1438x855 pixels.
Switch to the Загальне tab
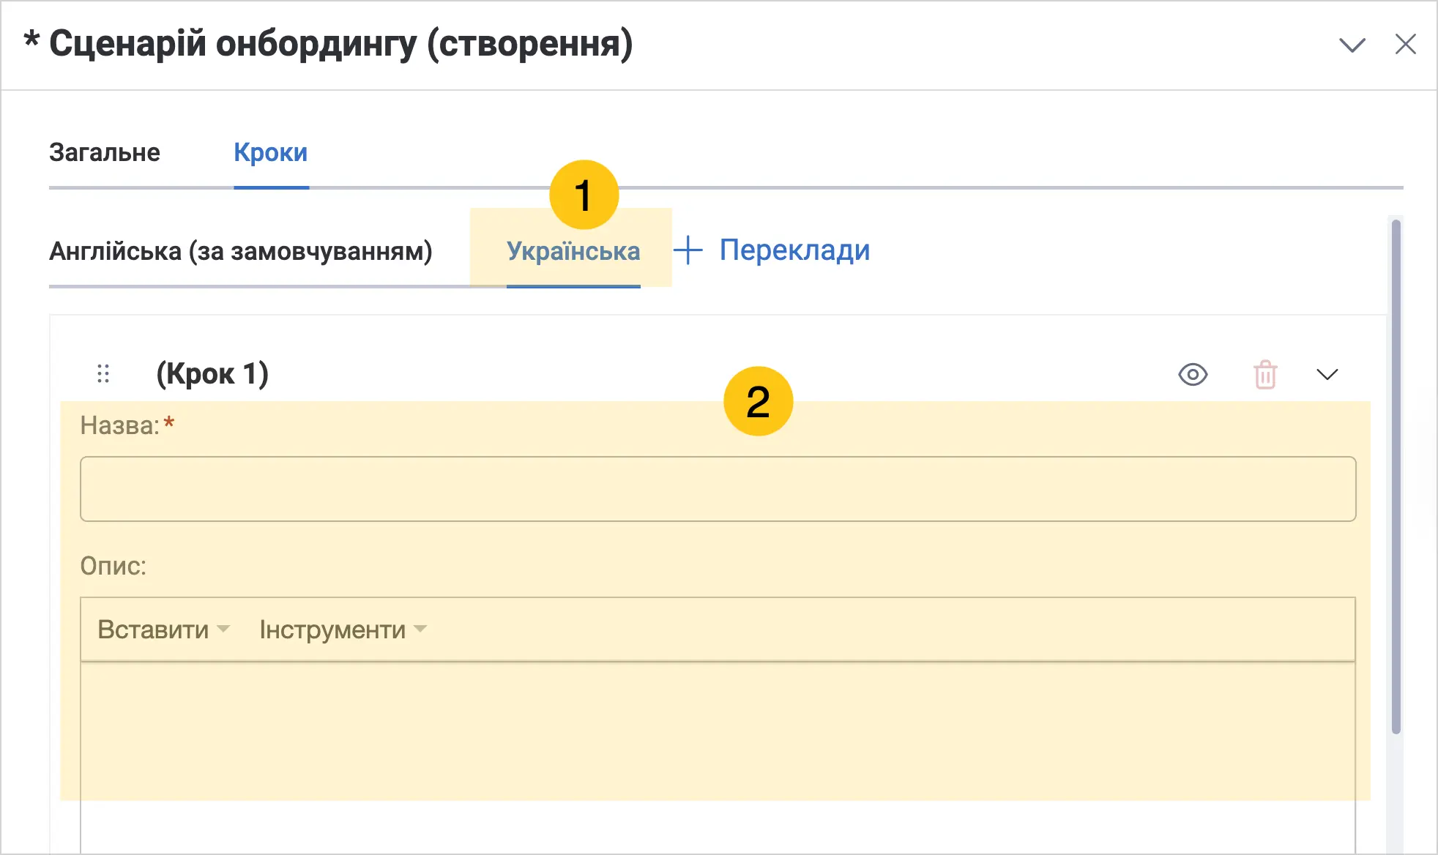tap(105, 152)
